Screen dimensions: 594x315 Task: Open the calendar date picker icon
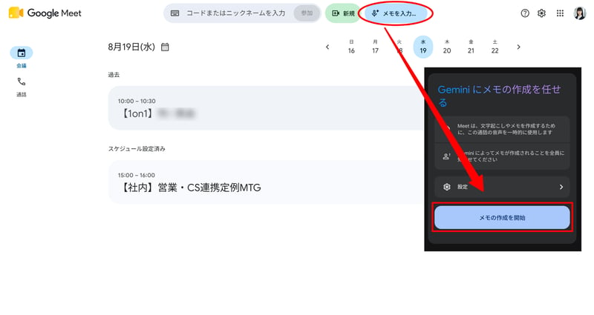[165, 47]
